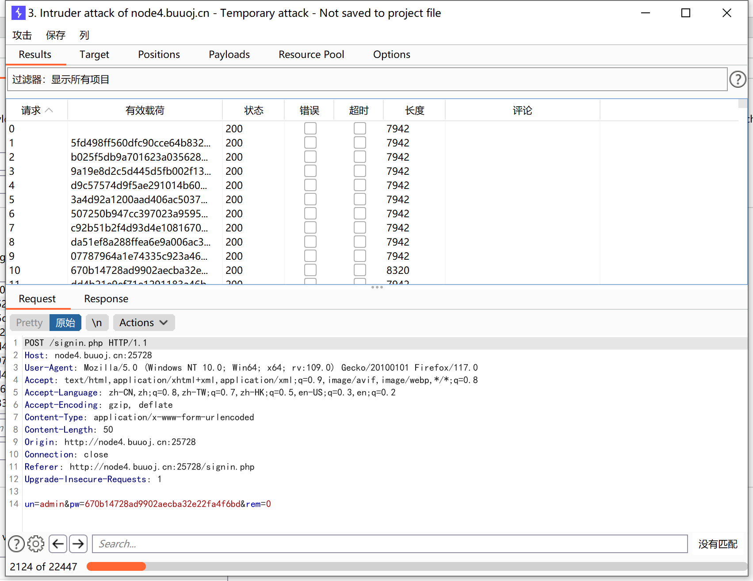
Task: Tick the error checkbox for request 0
Action: [310, 128]
